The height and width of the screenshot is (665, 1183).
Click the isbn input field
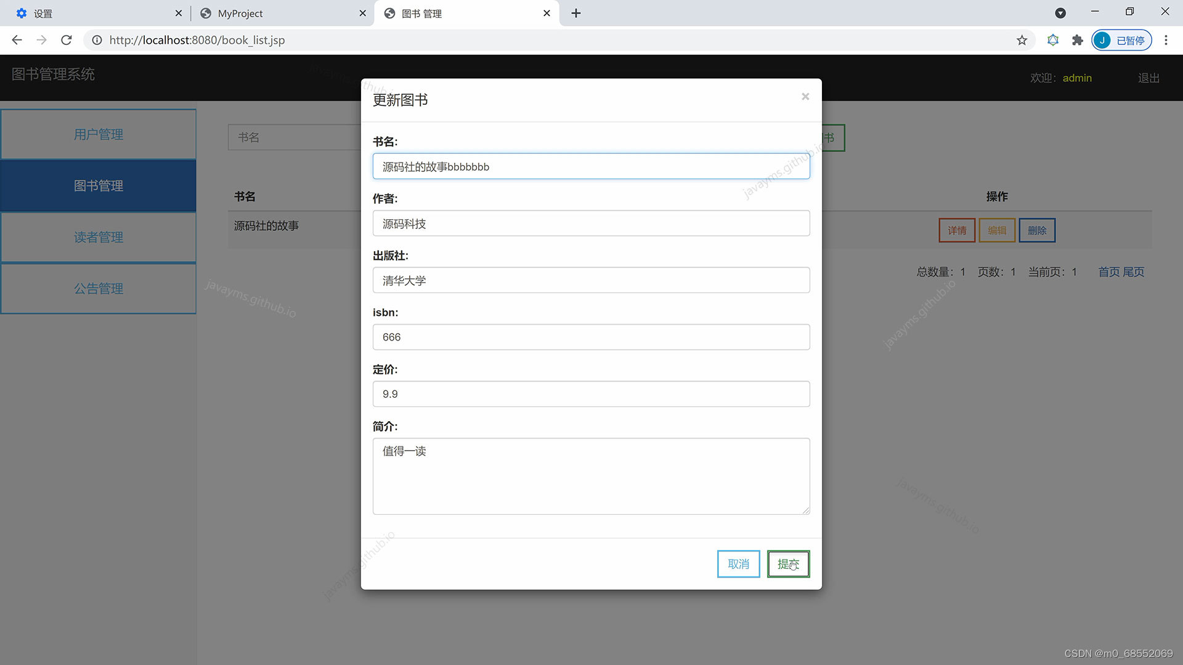click(591, 337)
